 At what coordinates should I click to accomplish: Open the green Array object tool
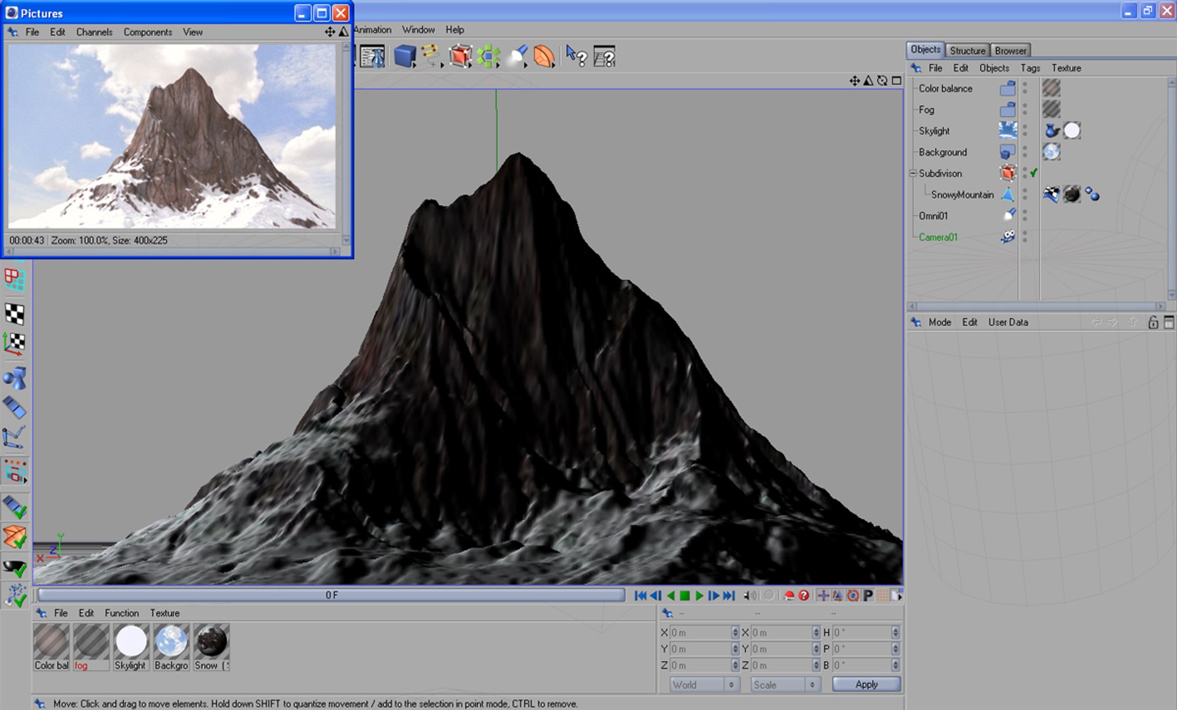coord(488,57)
